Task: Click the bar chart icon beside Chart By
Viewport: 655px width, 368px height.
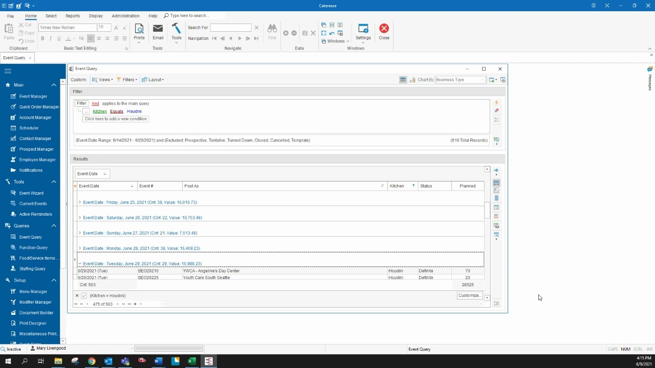Action: point(412,80)
